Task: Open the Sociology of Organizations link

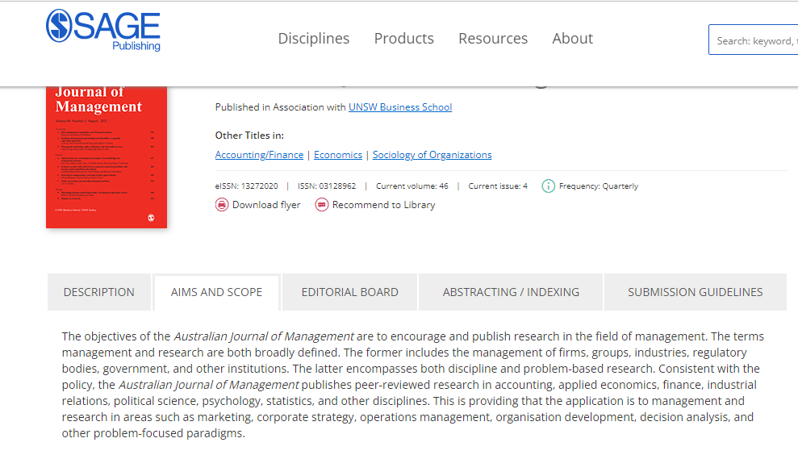Action: coord(432,155)
